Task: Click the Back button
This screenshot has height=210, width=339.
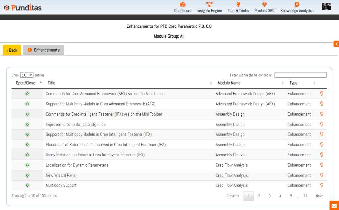Action: (12, 50)
